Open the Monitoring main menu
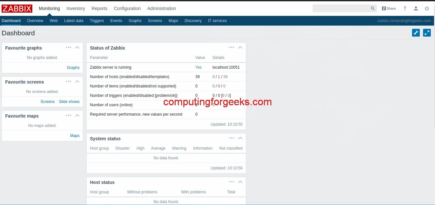This screenshot has height=205, width=435. click(x=49, y=8)
